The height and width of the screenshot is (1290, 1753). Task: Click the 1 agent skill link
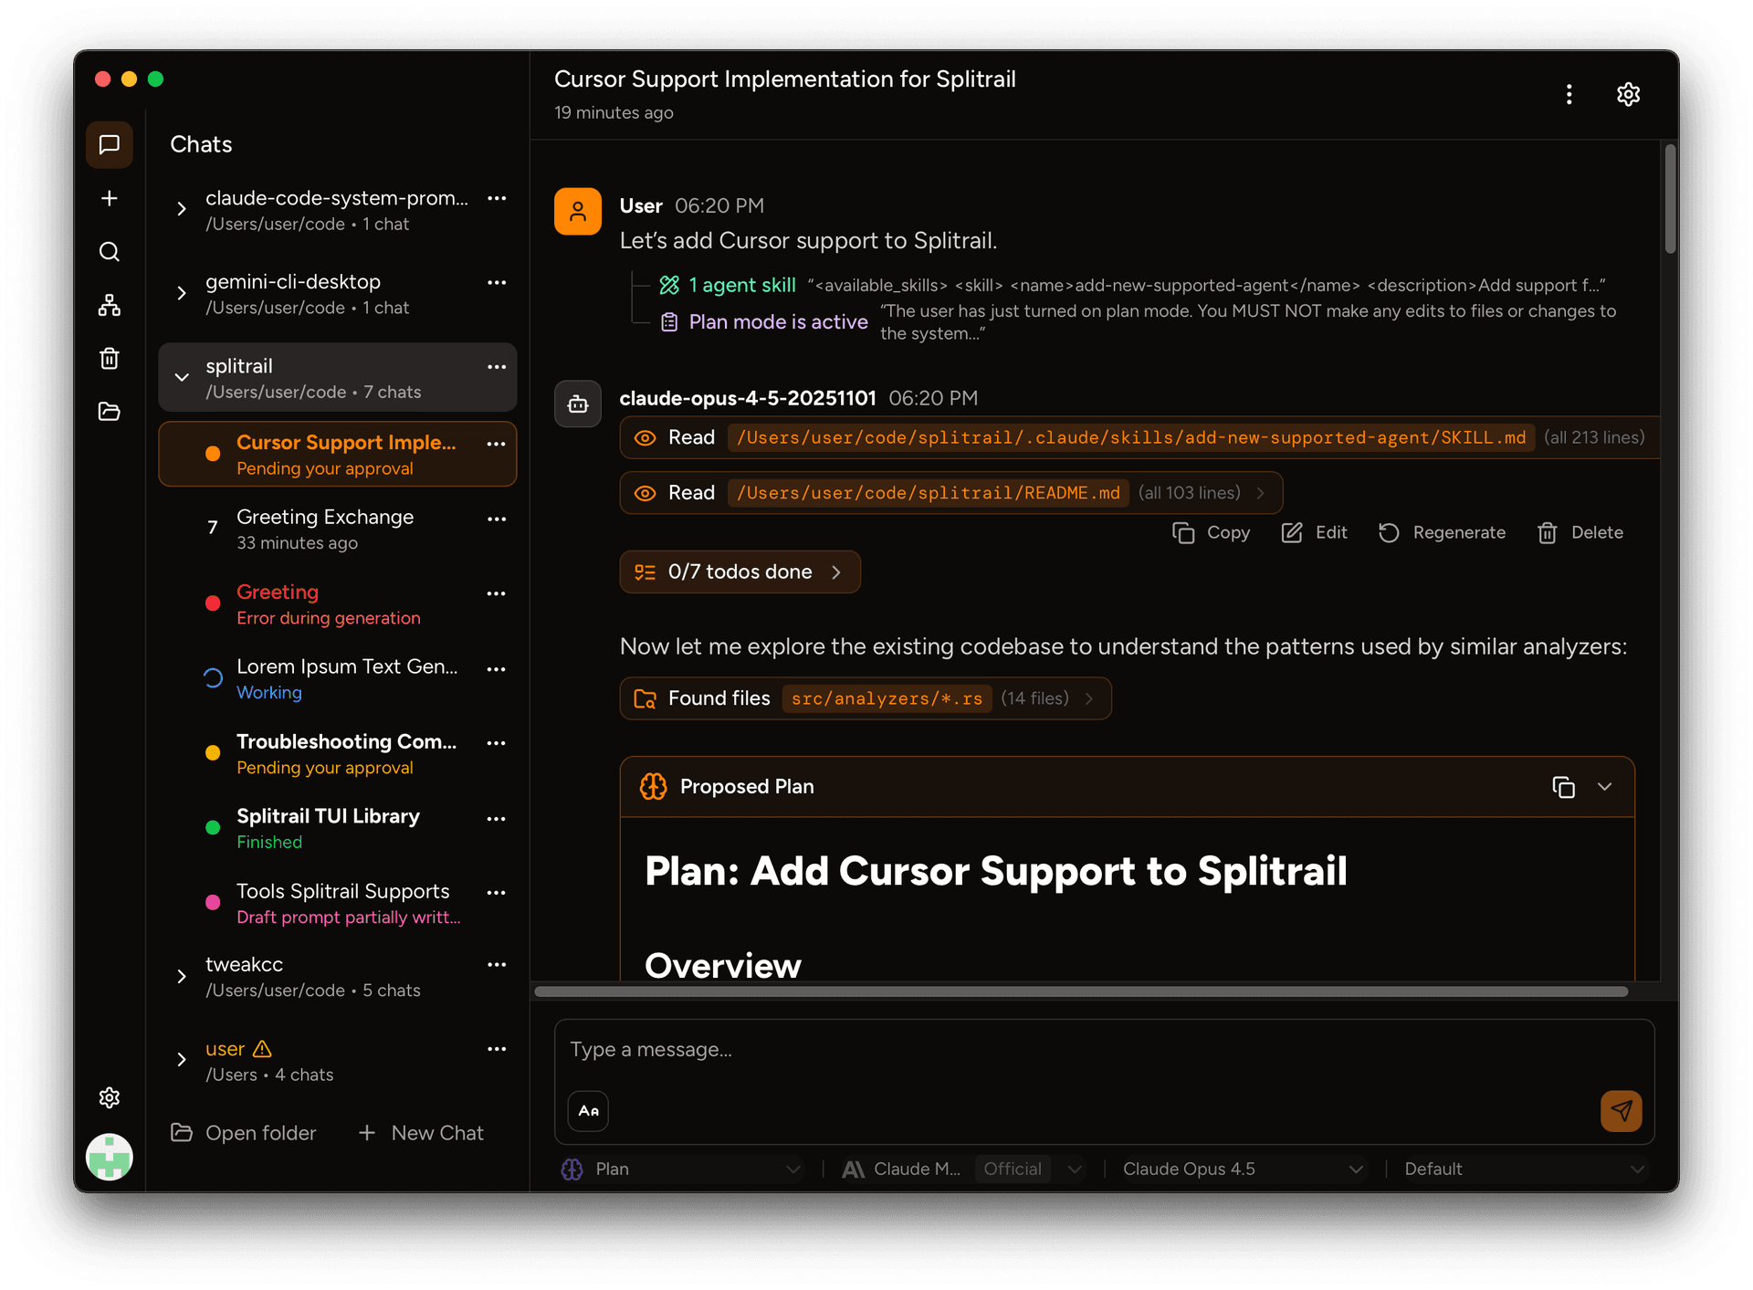[742, 286]
